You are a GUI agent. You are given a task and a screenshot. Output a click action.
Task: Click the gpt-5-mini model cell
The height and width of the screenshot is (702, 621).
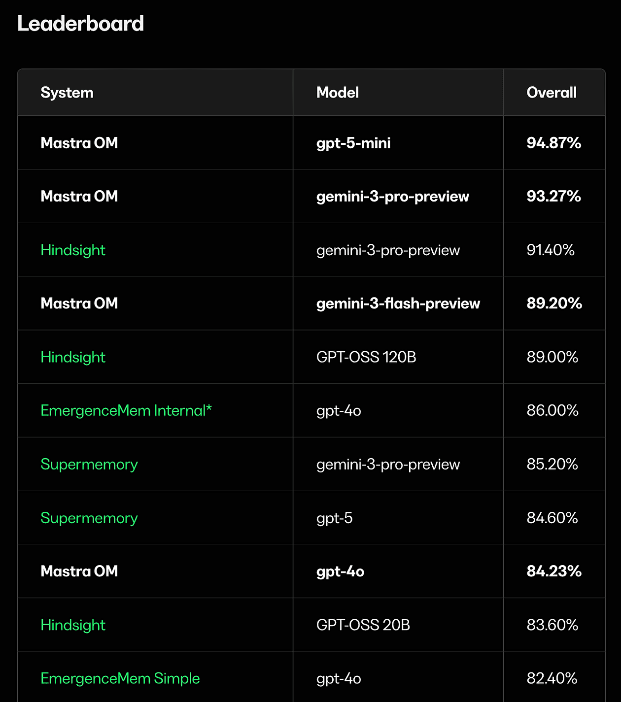point(353,143)
